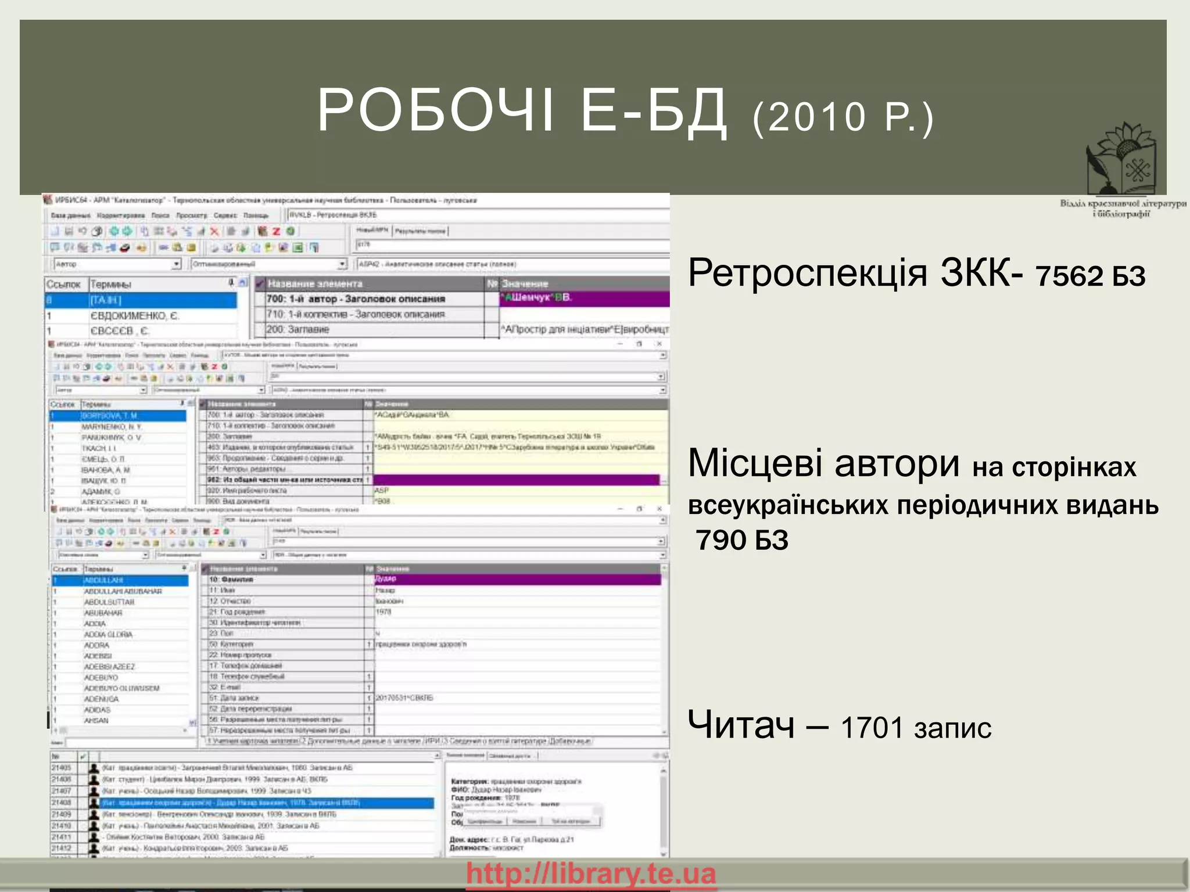The image size is (1190, 892).
Task: Click the orange arrow icon in top window second toolbar row
Action: pos(141,248)
